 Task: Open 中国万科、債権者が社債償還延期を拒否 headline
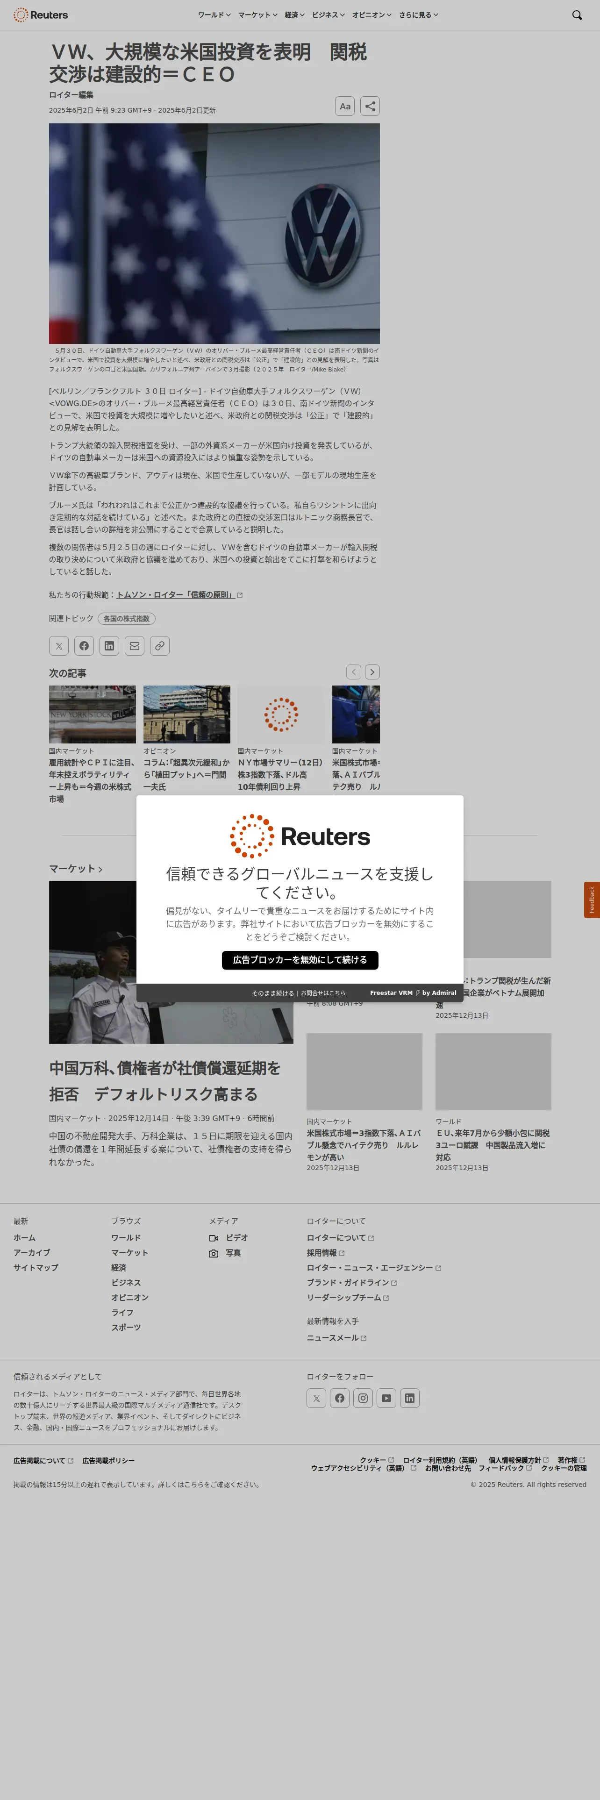(x=165, y=1081)
